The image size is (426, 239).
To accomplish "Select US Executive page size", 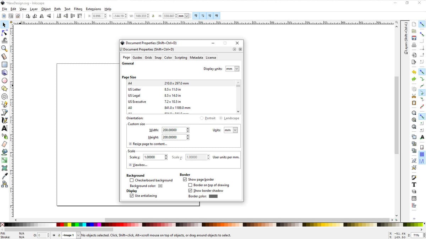I will click(x=181, y=102).
